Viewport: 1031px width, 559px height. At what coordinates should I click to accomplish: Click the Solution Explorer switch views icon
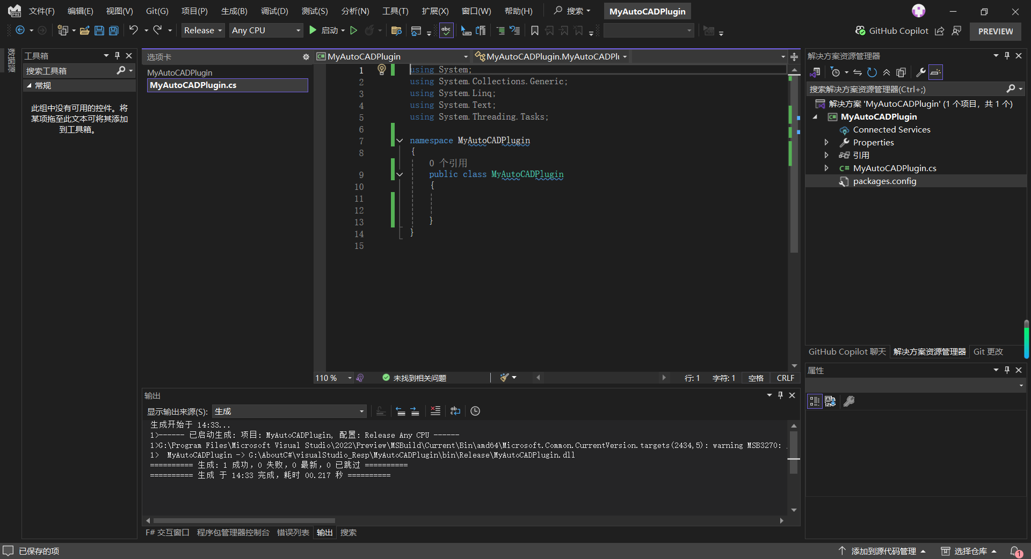[815, 72]
